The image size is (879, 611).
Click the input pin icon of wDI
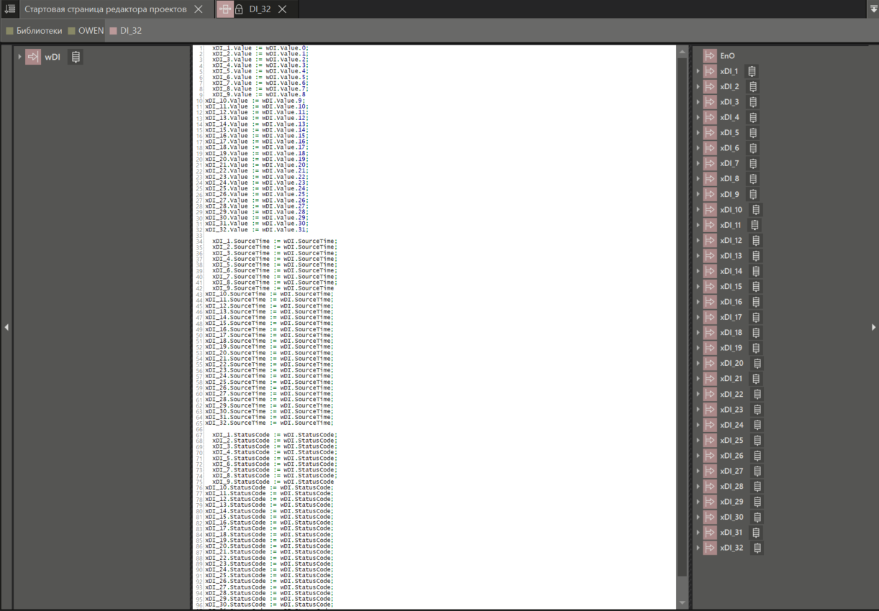point(33,58)
